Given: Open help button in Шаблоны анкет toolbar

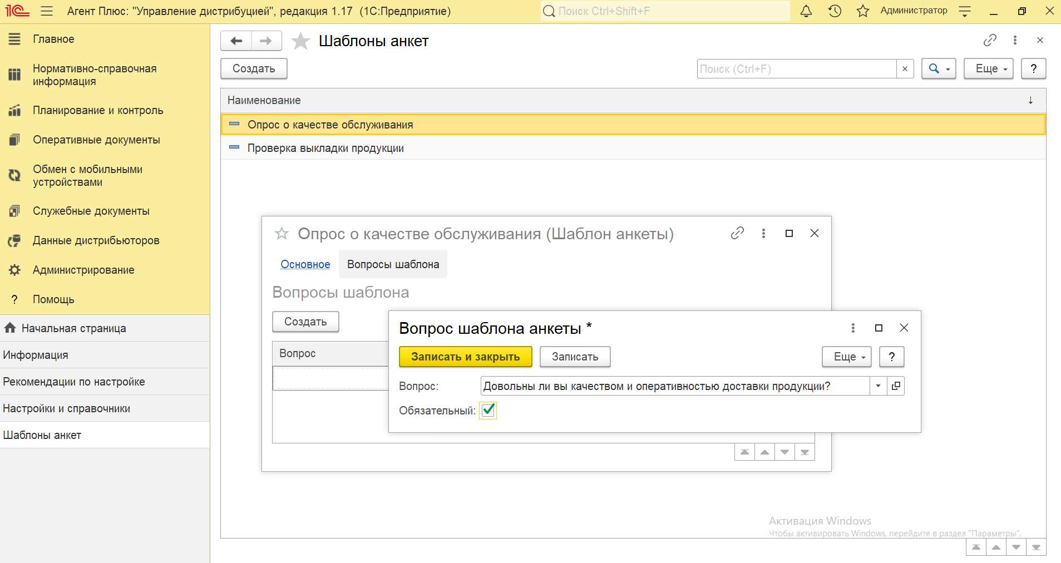Looking at the screenshot, I should pyautogui.click(x=1033, y=68).
